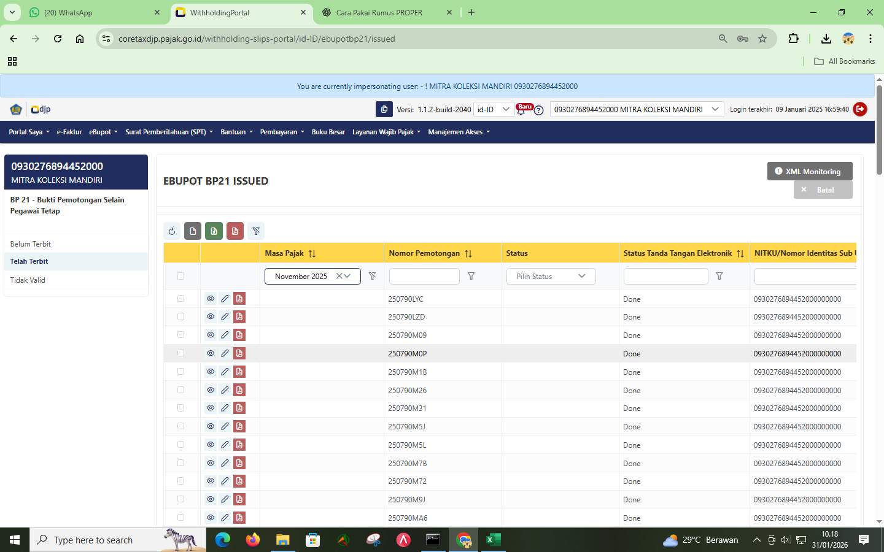
Task: Select checkbox for row 250790M26
Action: [180, 390]
